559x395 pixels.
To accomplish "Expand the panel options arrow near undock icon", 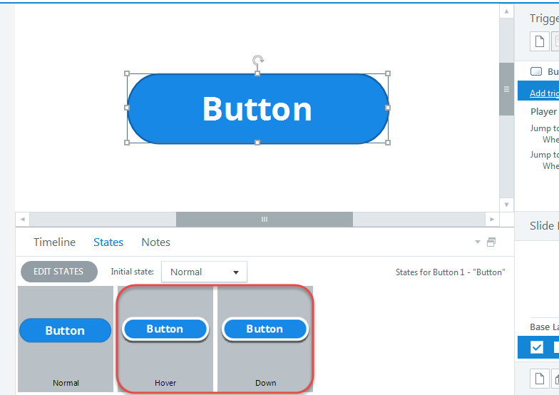I will click(x=478, y=242).
